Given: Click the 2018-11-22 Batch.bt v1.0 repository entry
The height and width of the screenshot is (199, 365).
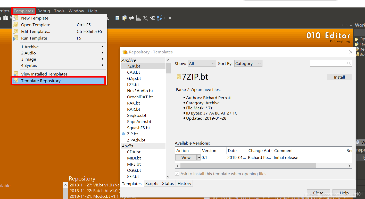Looking at the screenshot, I should coord(95,191).
